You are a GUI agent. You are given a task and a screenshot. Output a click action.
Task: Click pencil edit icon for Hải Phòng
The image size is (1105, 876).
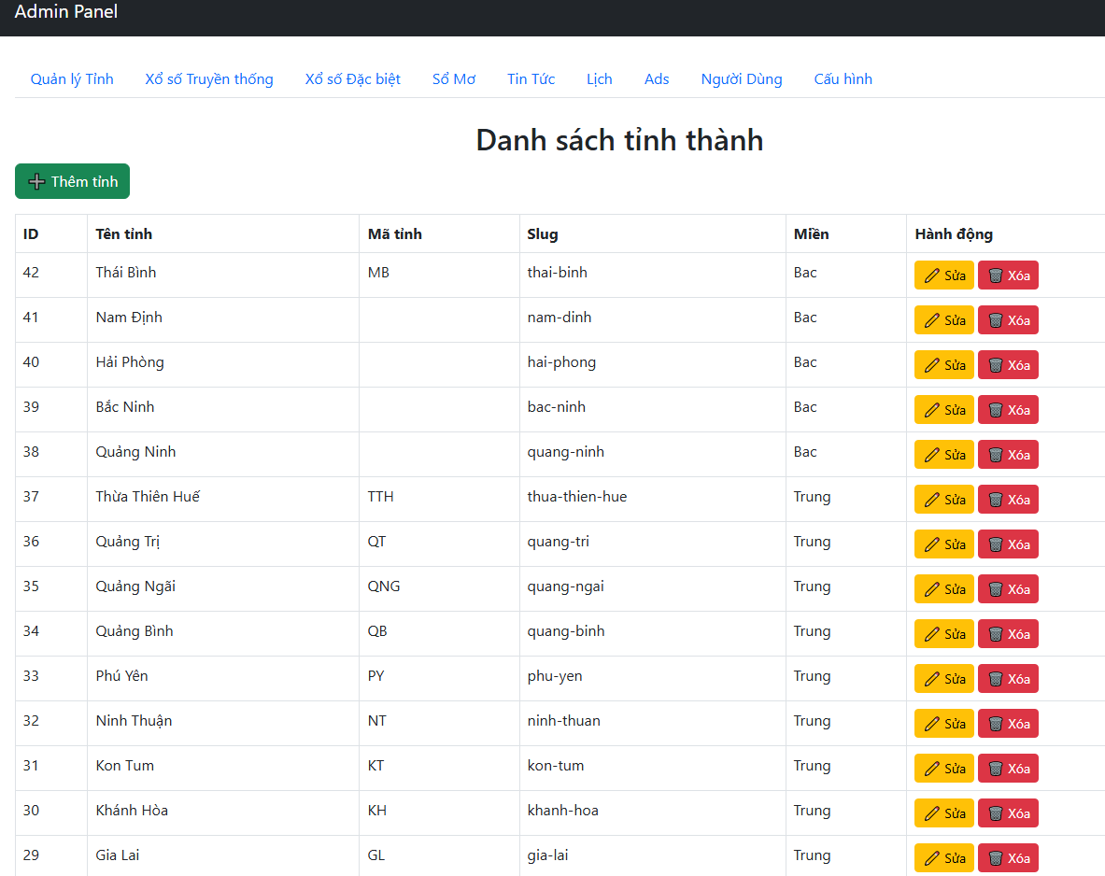(x=931, y=365)
